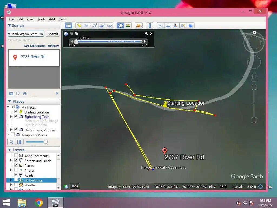Clear search results with the X
This screenshot has height=208, width=277.
(x=57, y=93)
